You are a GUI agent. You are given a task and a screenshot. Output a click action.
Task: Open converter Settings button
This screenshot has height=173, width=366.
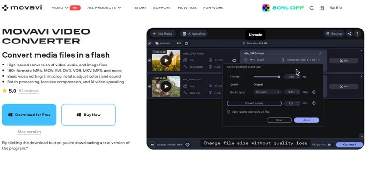click(x=334, y=34)
